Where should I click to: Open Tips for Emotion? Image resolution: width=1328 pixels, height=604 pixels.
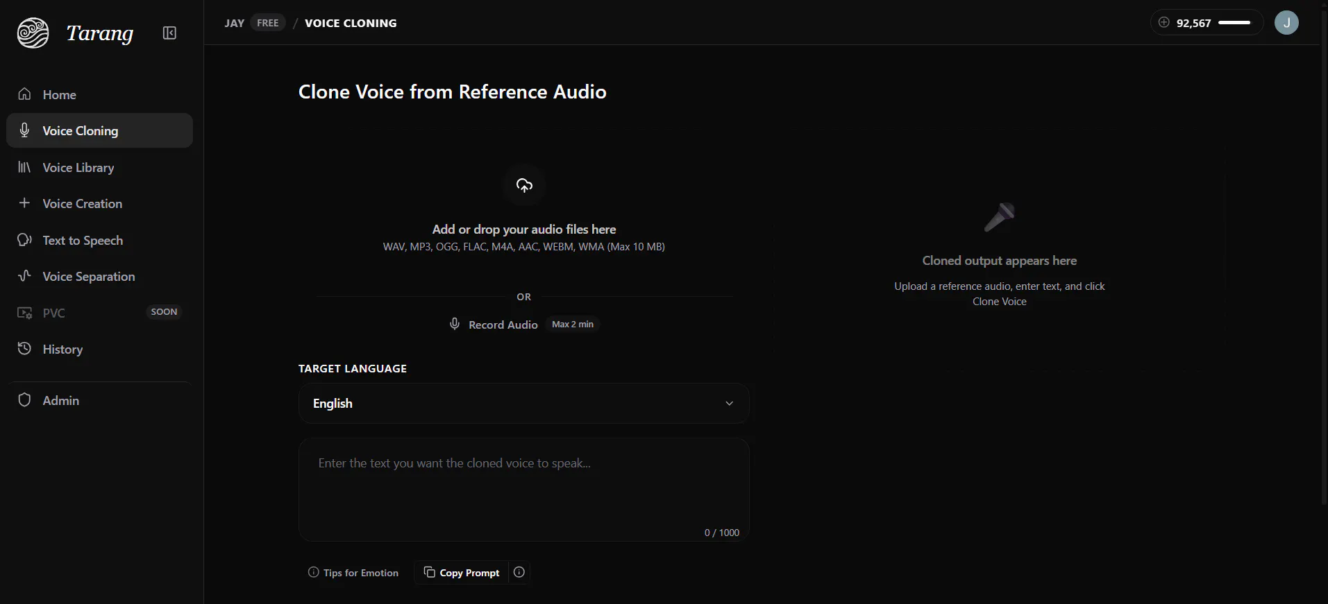[x=353, y=573]
